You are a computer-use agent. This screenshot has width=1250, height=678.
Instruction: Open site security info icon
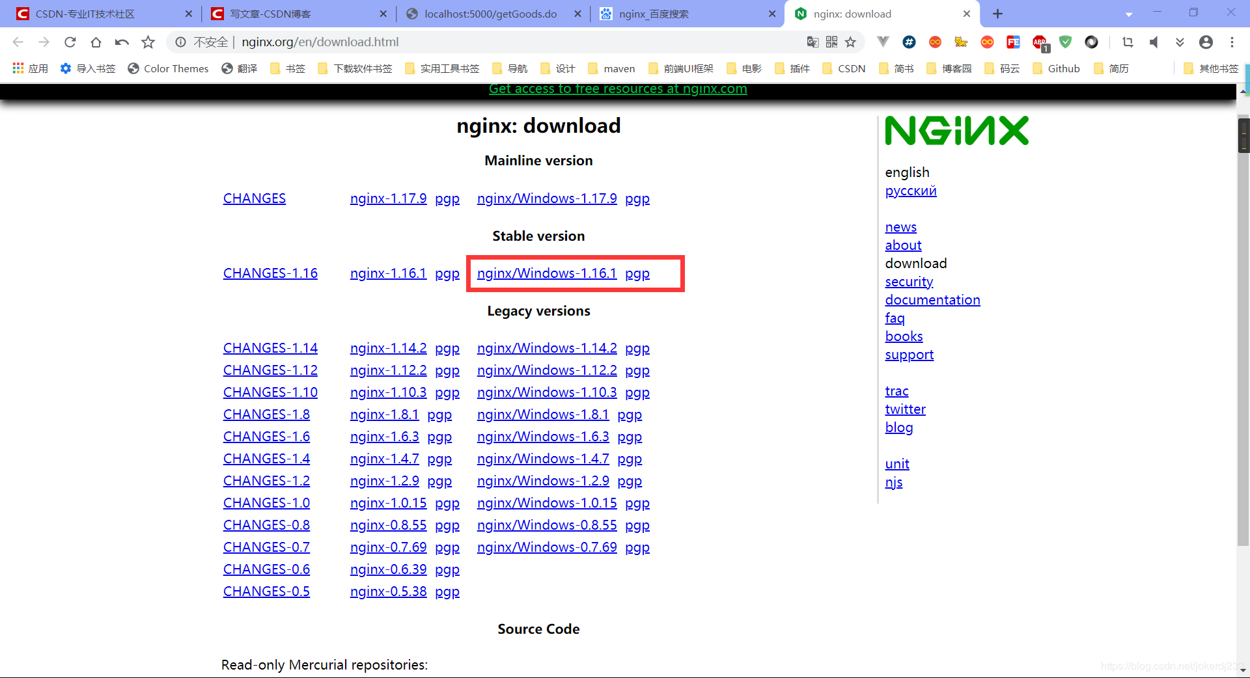[x=181, y=42]
